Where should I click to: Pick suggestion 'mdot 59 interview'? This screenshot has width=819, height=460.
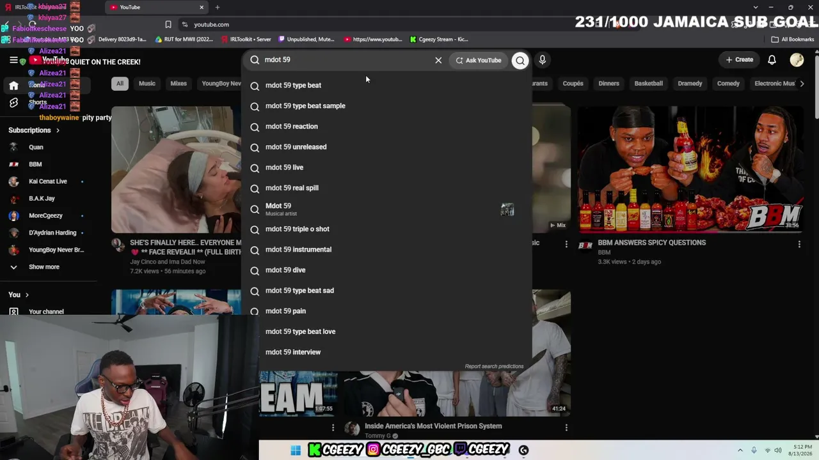coord(386,352)
